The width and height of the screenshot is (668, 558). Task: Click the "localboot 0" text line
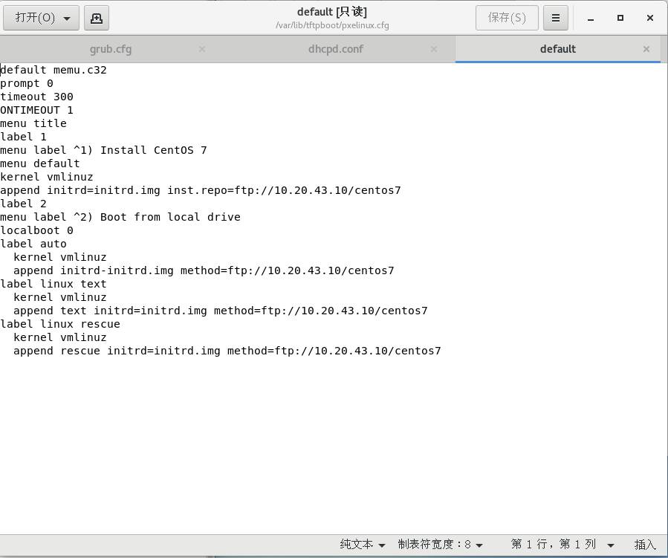click(37, 230)
